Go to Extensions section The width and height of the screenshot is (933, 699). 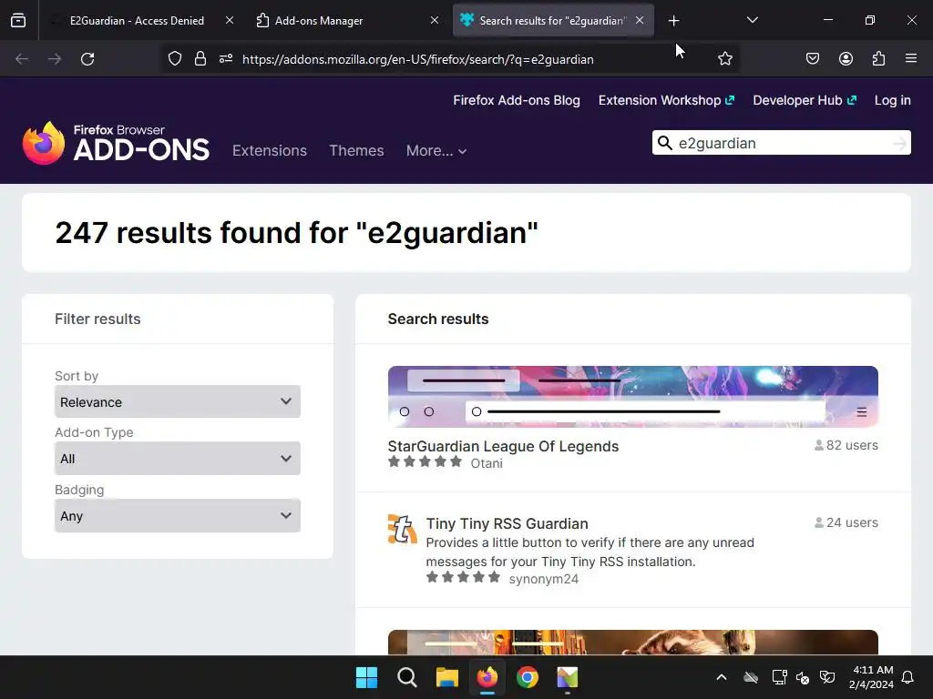coord(270,150)
